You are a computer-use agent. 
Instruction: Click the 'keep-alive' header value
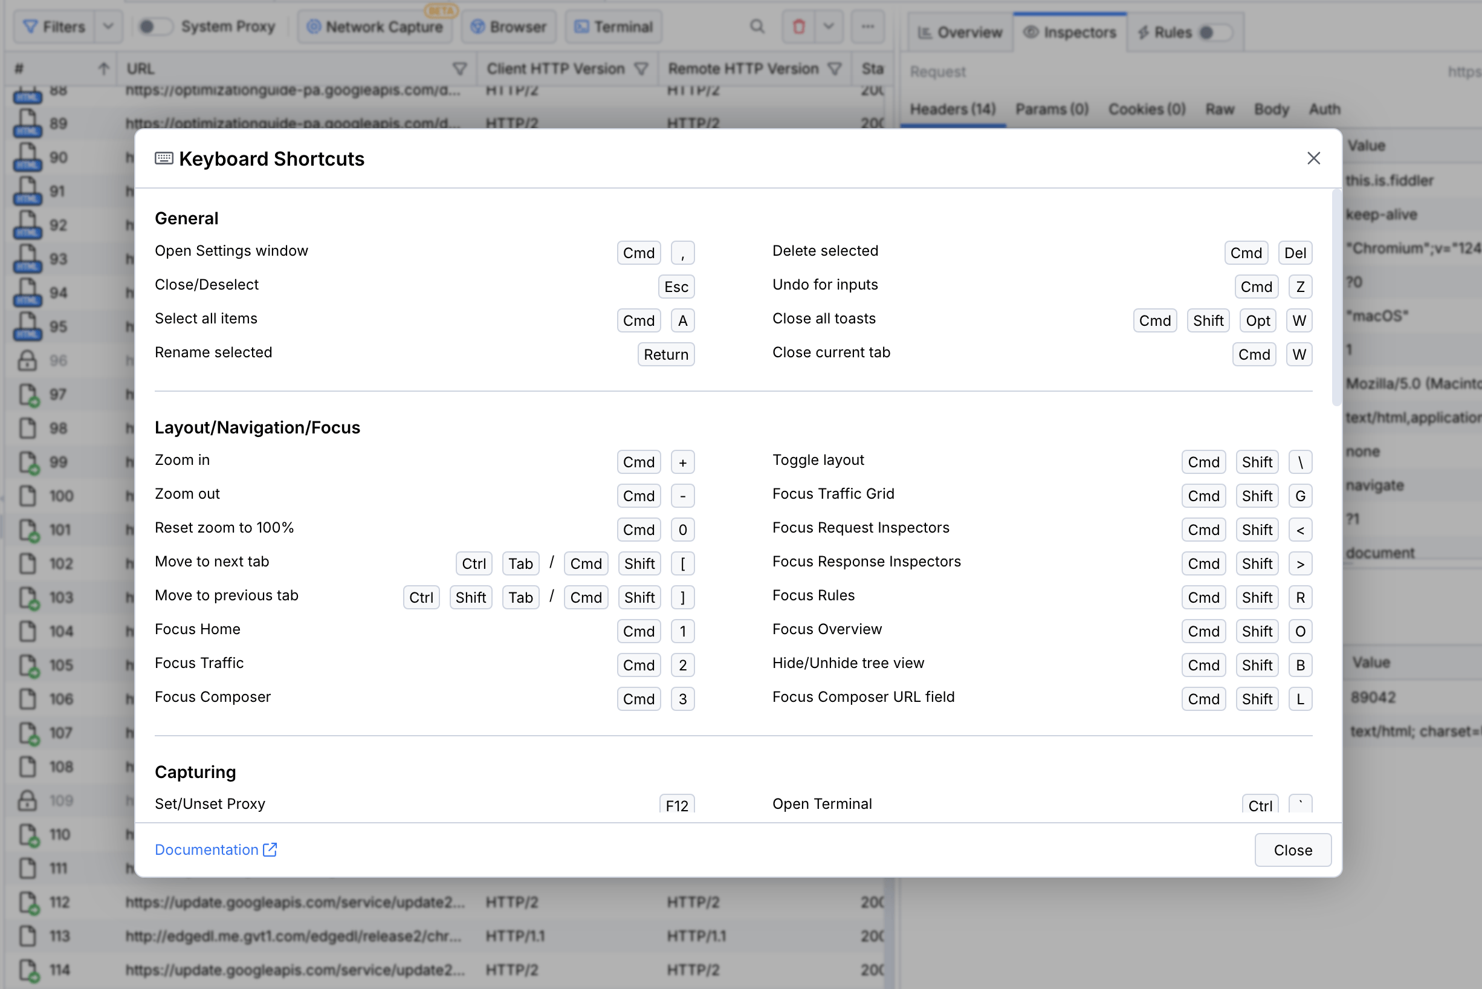click(x=1381, y=215)
